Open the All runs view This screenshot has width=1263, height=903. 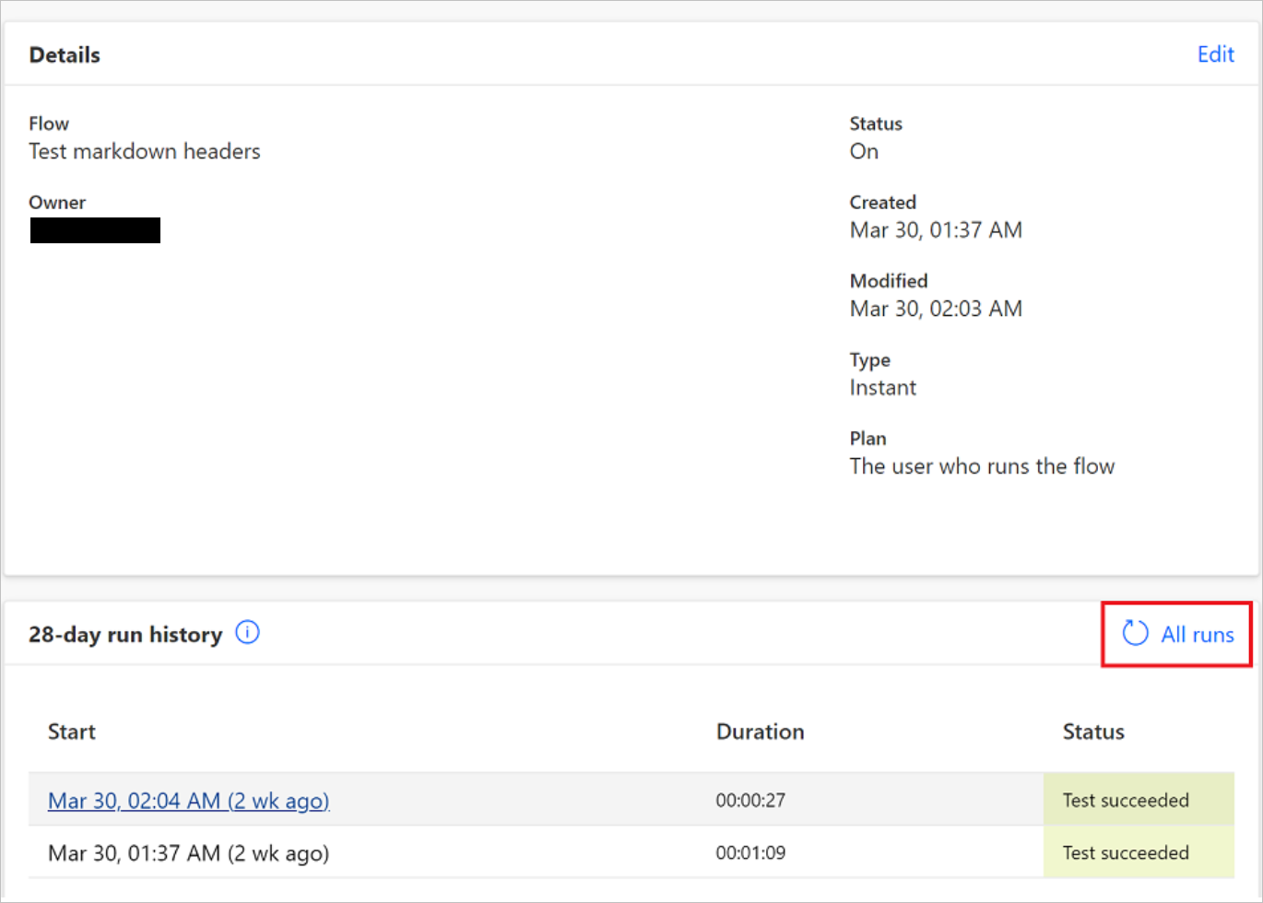point(1198,635)
